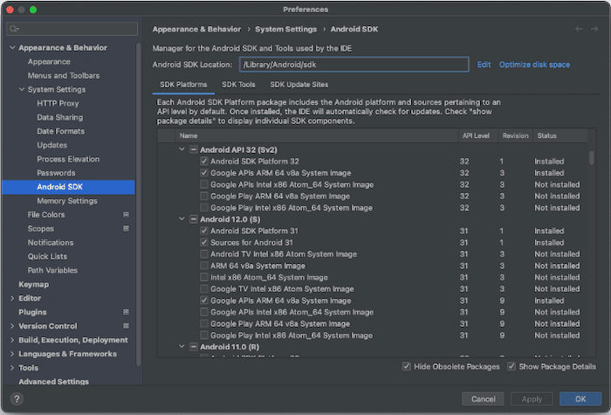Toggle Show Package Details checkbox
611x415 pixels.
coord(511,367)
